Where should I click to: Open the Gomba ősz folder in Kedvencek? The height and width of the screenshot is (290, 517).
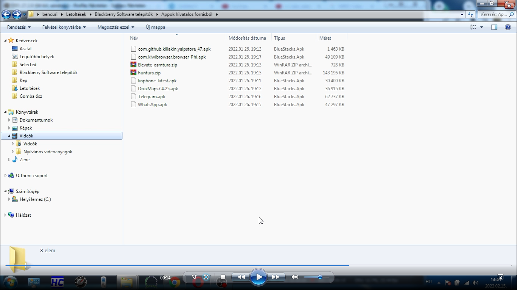click(31, 96)
